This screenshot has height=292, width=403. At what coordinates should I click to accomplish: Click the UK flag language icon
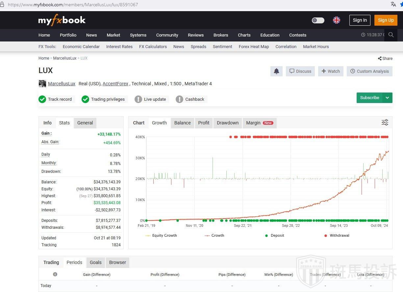coord(336,20)
